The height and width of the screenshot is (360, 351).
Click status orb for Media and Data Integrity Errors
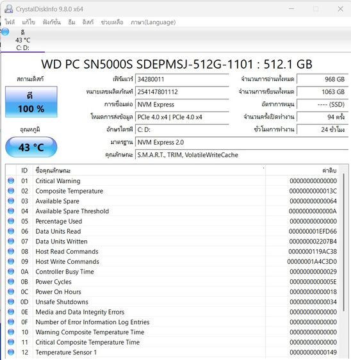coord(11,312)
